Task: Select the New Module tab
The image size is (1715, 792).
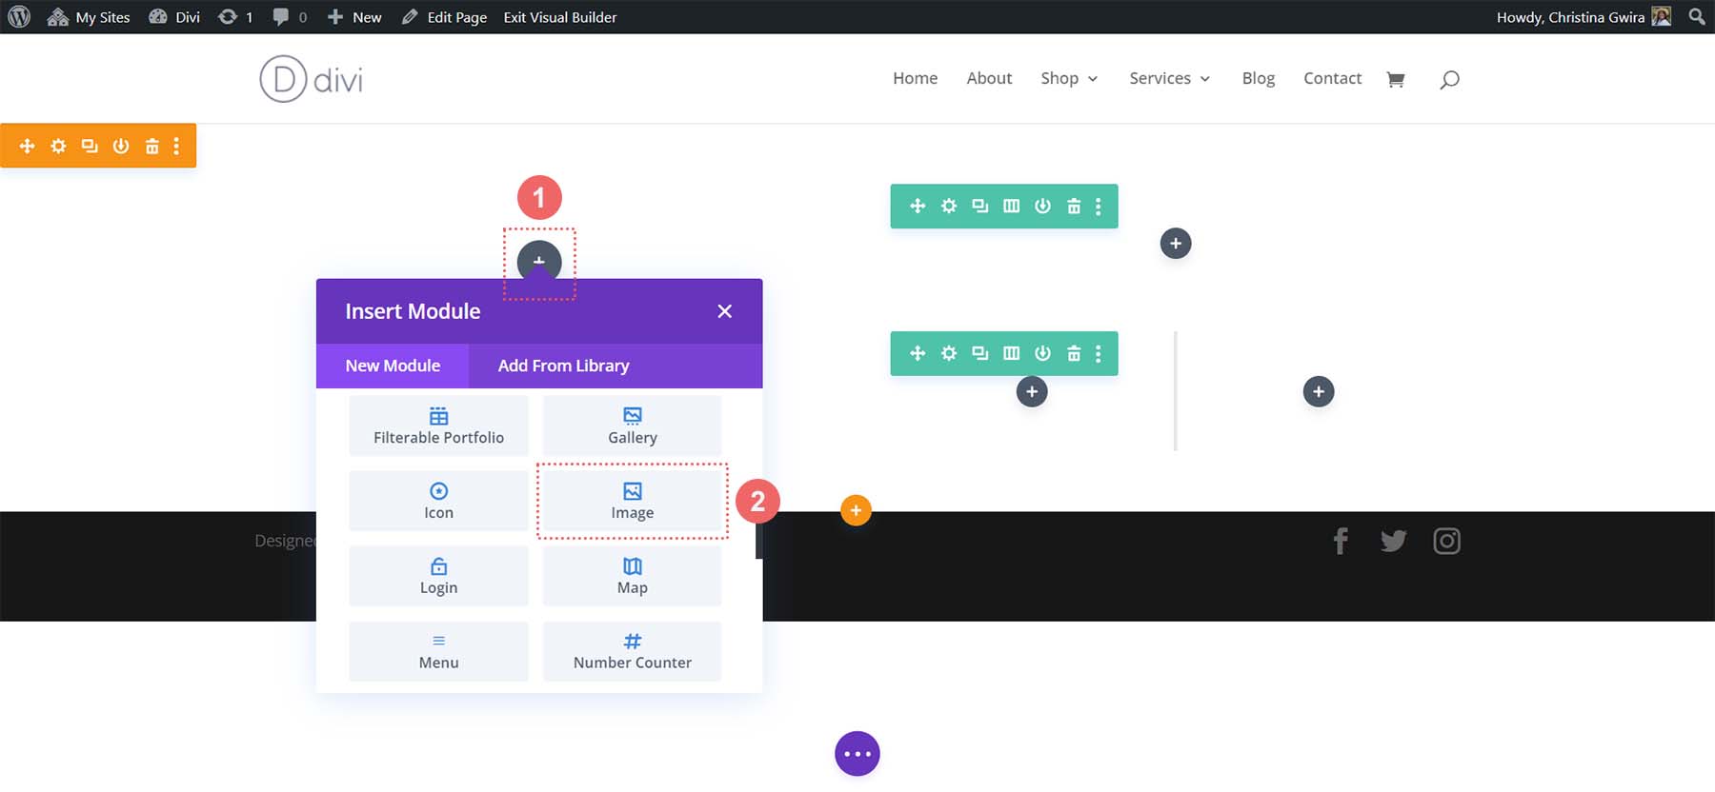Action: coord(393,366)
